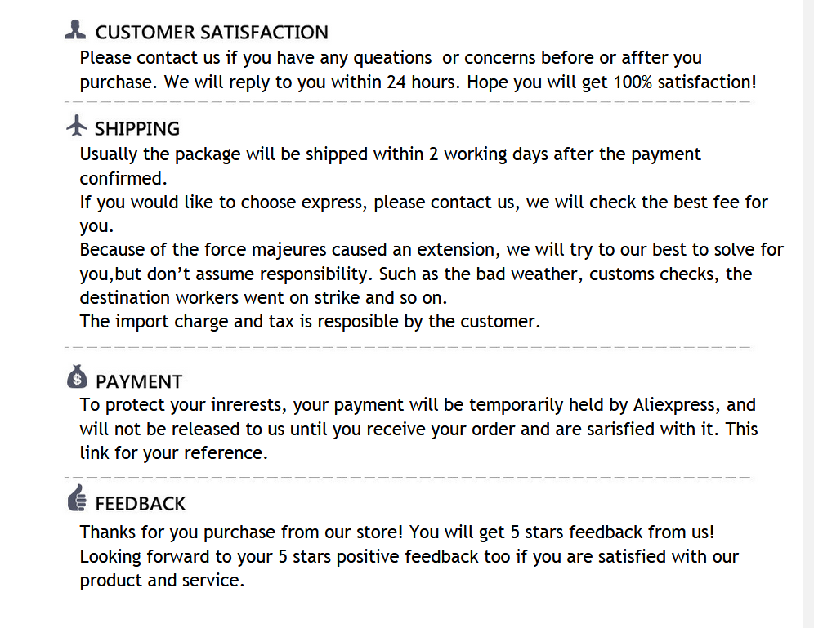Click the FEEDBACK section heading
Viewport: 814px width, 628px height.
pyautogui.click(x=141, y=503)
